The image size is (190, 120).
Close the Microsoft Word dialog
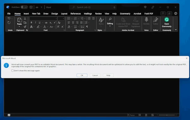(x=187, y=58)
